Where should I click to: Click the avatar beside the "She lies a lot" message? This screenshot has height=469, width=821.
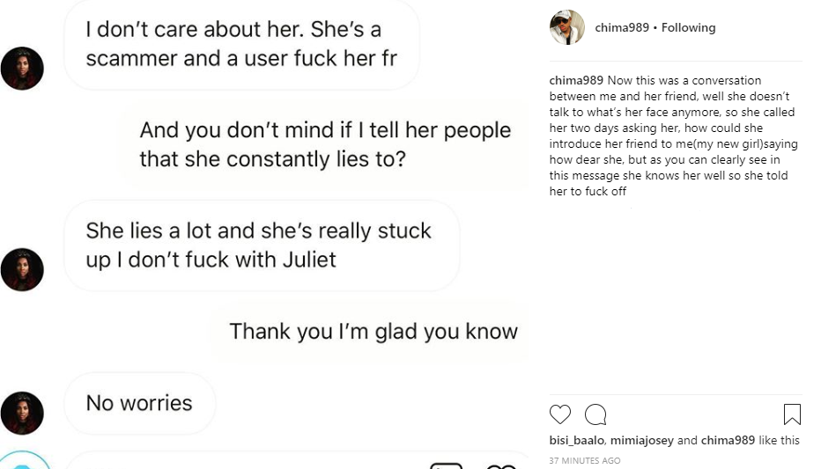pyautogui.click(x=22, y=269)
